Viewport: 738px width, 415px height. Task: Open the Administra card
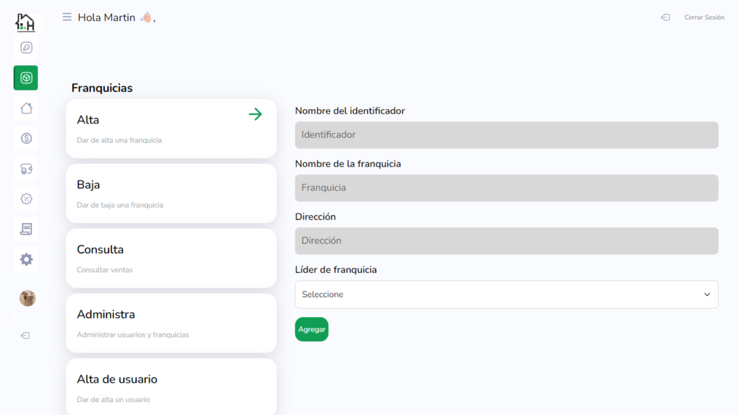(171, 323)
